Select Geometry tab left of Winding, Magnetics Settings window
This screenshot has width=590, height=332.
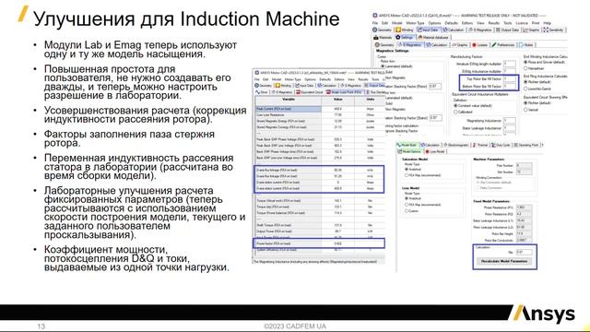point(383,30)
